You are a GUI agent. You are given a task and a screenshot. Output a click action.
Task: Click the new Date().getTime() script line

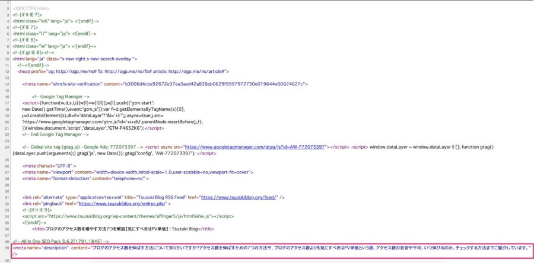click(x=103, y=109)
